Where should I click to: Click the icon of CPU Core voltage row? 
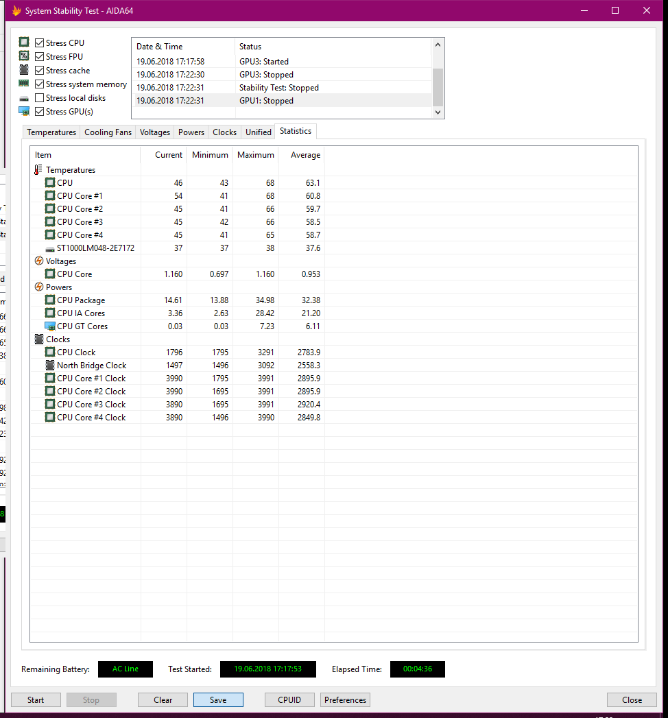[50, 274]
